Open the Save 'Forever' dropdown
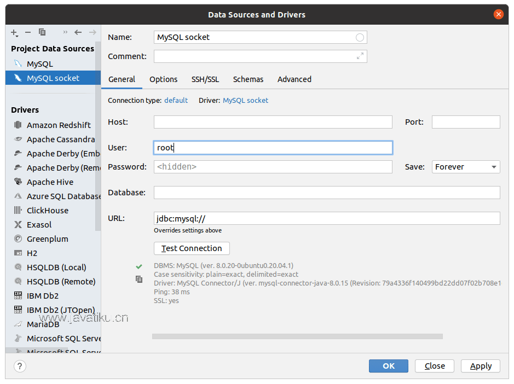 [466, 167]
